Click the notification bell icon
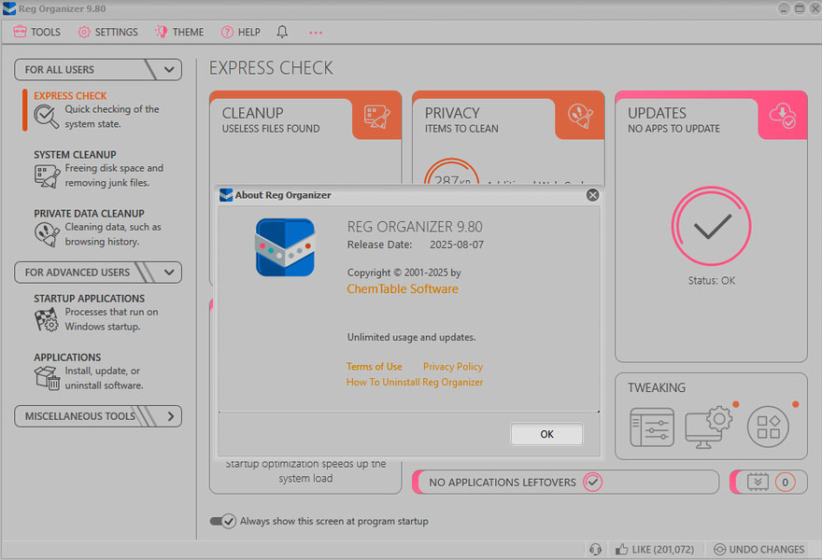The height and width of the screenshot is (560, 822). coord(282,32)
